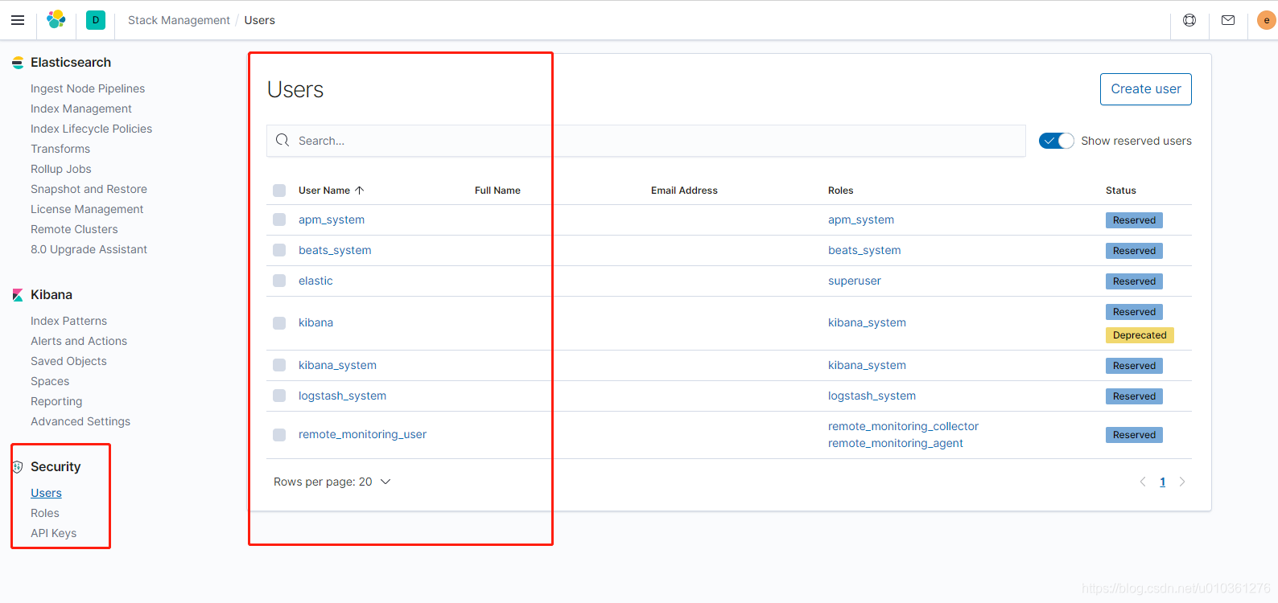The image size is (1278, 603).
Task: Open the green D space avatar
Action: coord(96,20)
